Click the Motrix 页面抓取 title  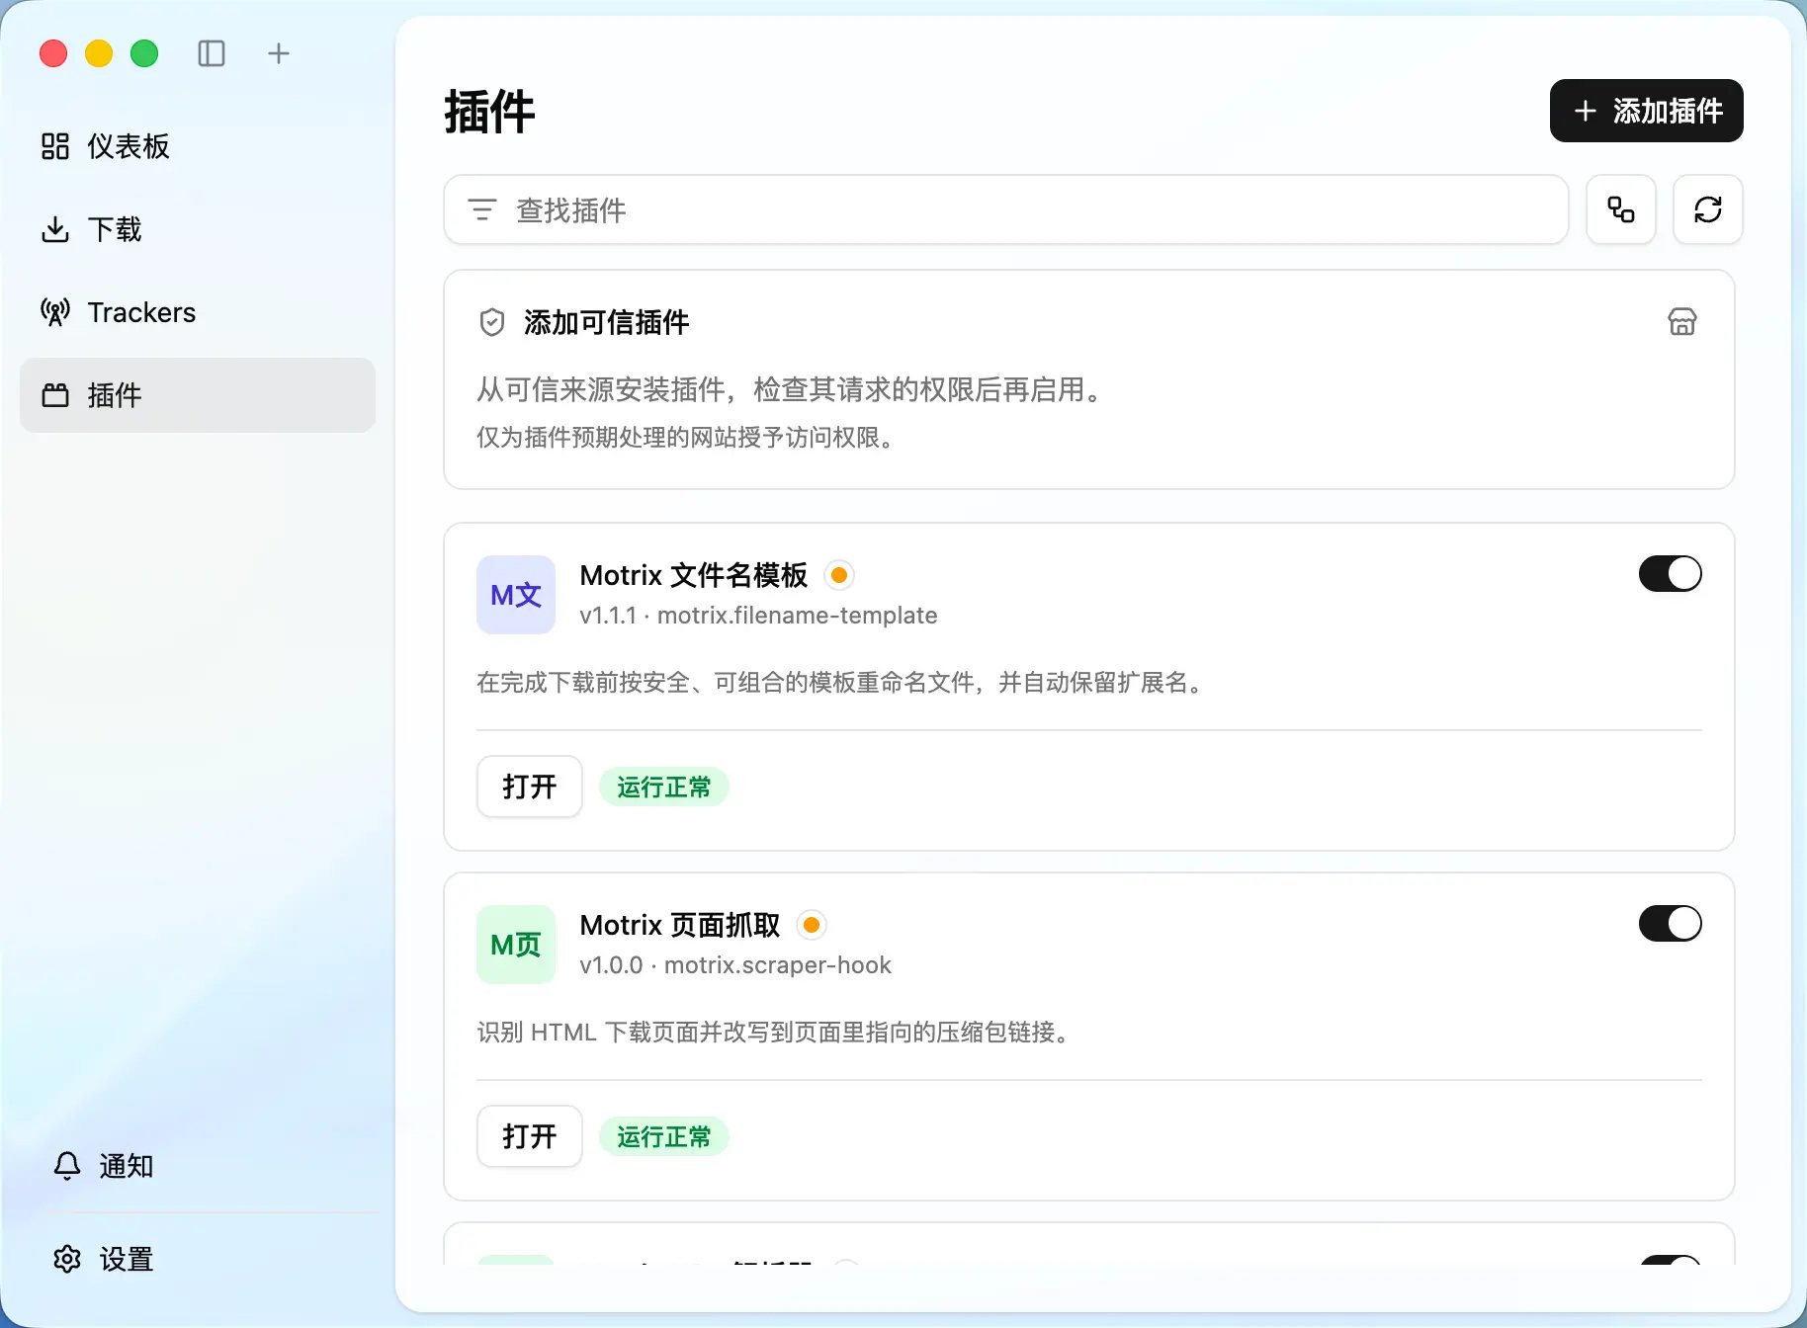680,925
